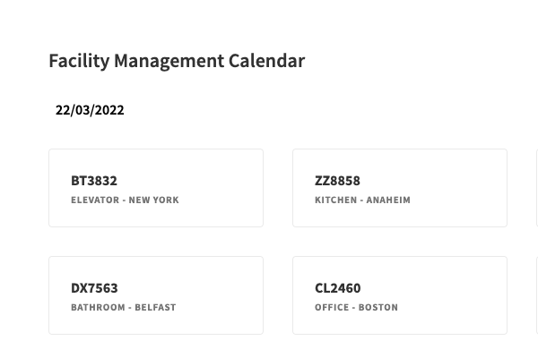Screen dimensions: 538x358
Task: Click the month portion of the date field
Action: point(82,110)
